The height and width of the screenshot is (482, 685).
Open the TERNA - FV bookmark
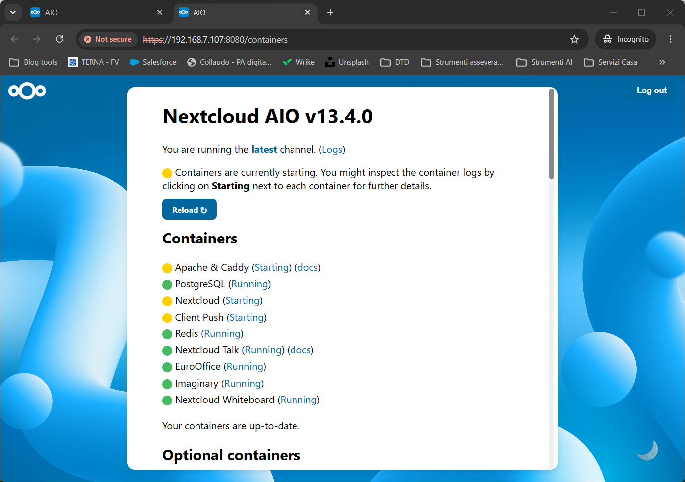[94, 62]
